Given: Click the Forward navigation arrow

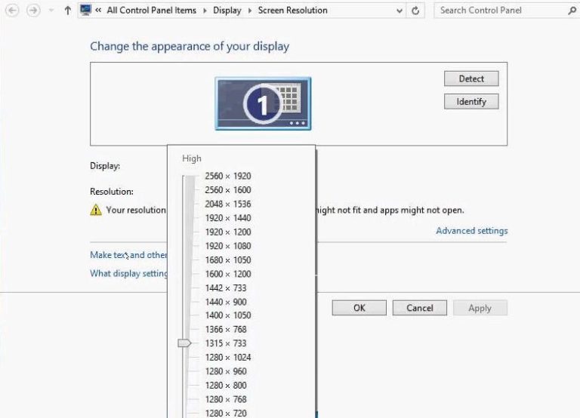Looking at the screenshot, I should tap(33, 11).
